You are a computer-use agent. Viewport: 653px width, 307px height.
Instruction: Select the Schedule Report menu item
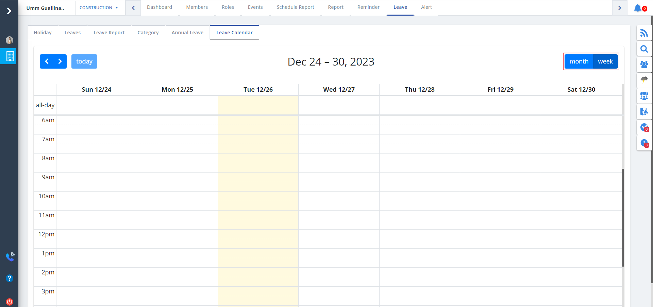pos(295,7)
